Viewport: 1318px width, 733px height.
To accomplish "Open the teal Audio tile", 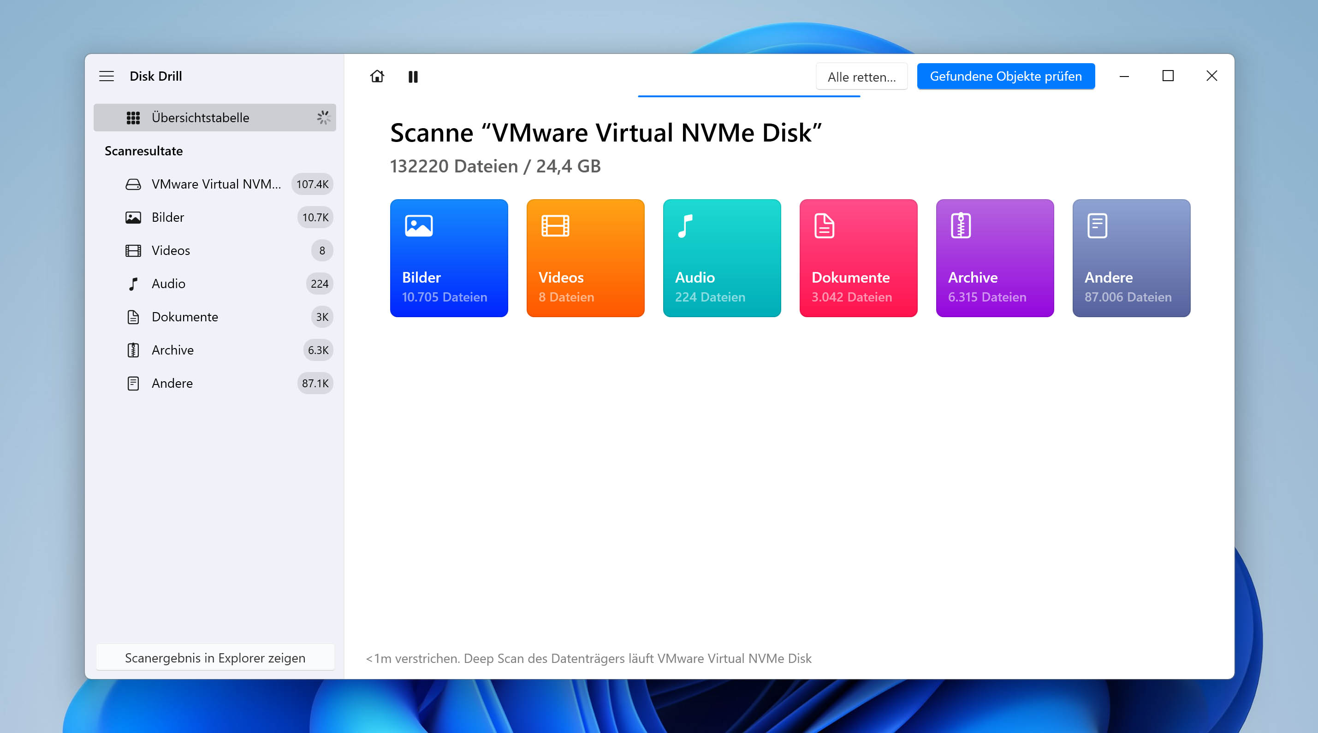I will pyautogui.click(x=722, y=258).
